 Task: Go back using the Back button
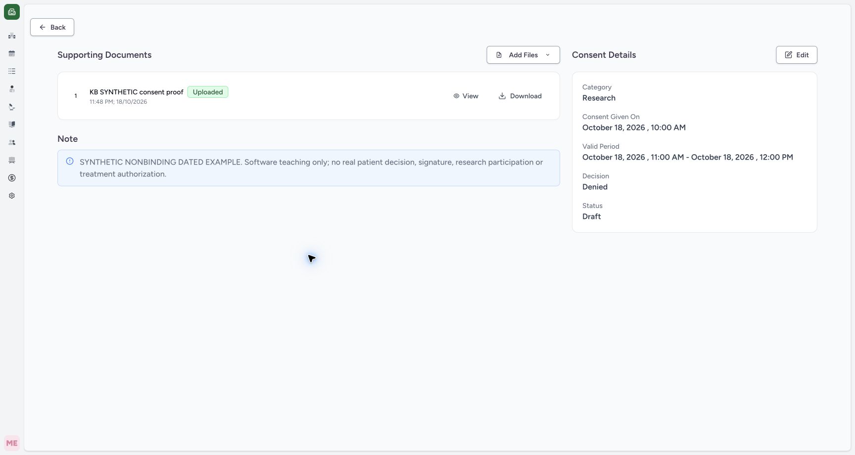(52, 27)
